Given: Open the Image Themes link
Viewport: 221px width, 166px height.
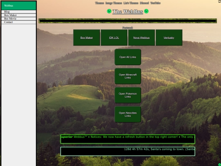Looking at the screenshot, I should pos(114,3).
